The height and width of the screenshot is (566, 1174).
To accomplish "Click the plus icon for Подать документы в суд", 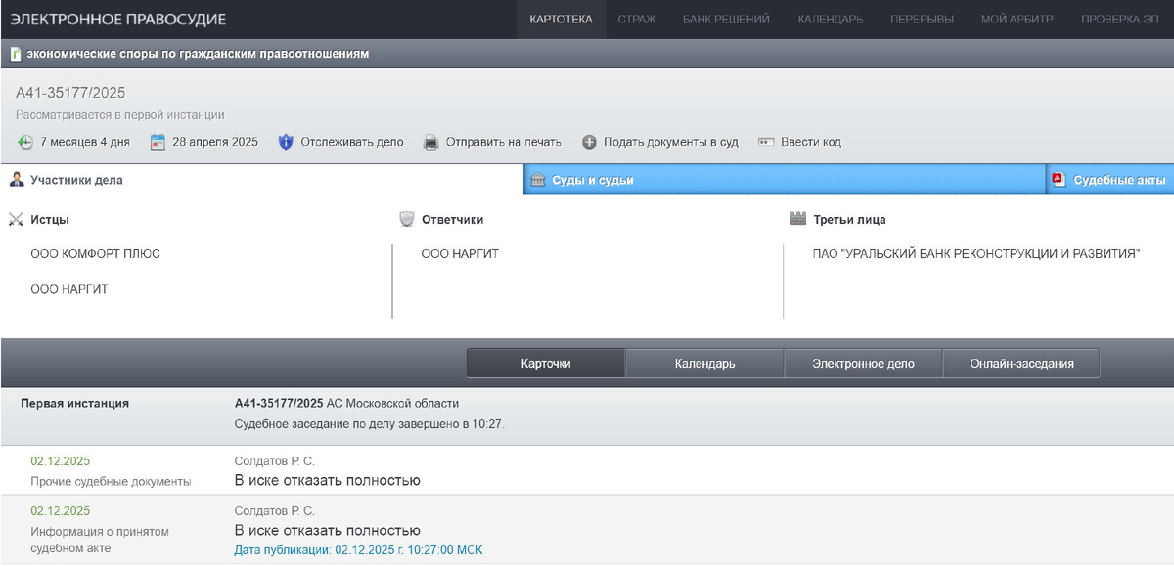I will pos(589,142).
